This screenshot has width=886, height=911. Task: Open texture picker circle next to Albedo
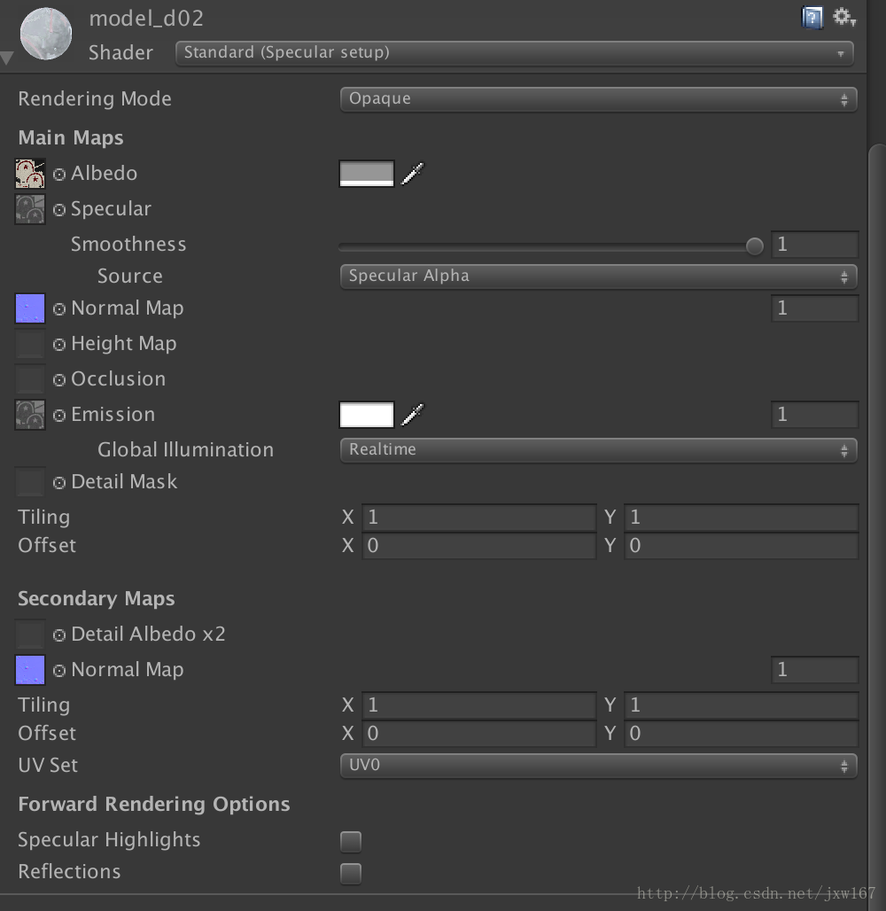(x=59, y=175)
